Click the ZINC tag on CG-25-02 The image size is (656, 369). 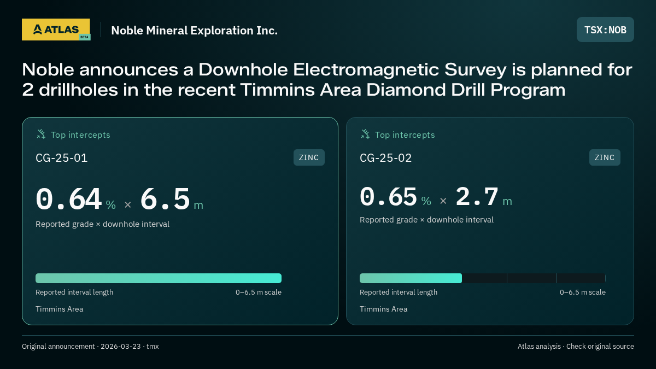point(605,157)
